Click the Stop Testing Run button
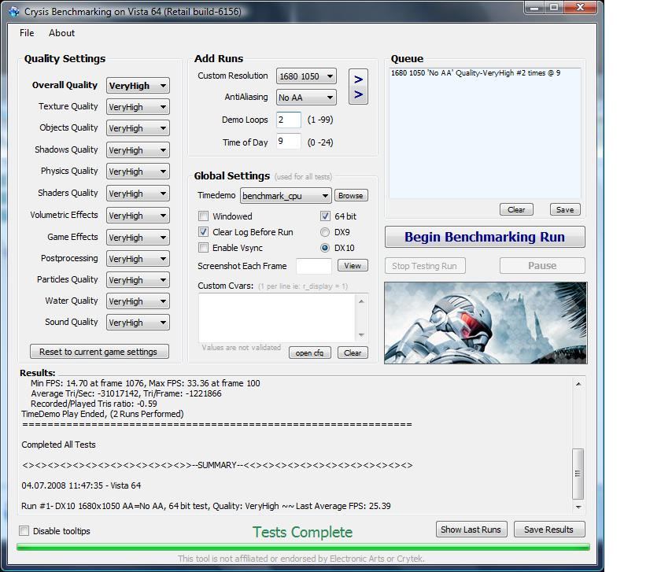The height and width of the screenshot is (572, 661). pos(425,266)
